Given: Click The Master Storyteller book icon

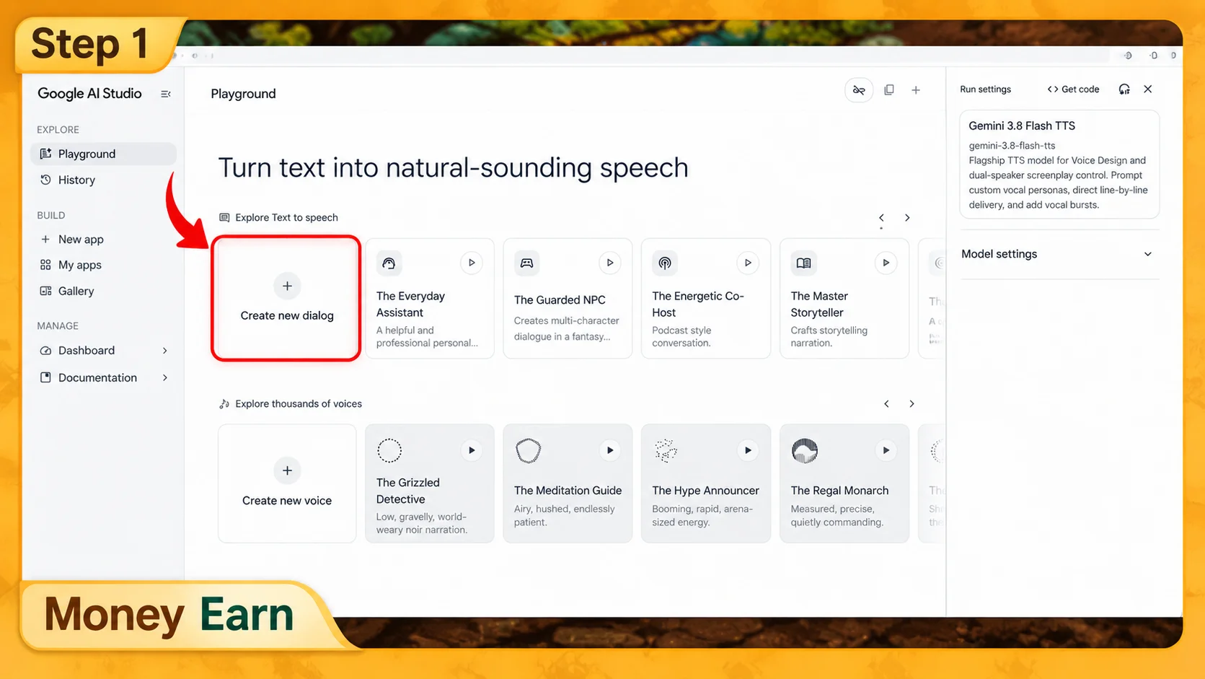Looking at the screenshot, I should (803, 263).
